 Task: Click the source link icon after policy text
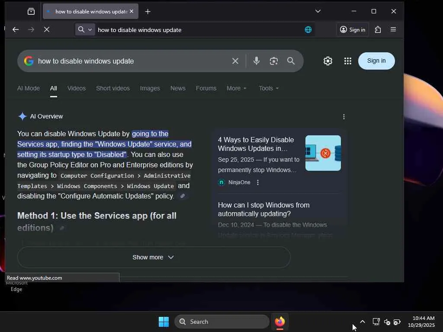[x=183, y=196]
